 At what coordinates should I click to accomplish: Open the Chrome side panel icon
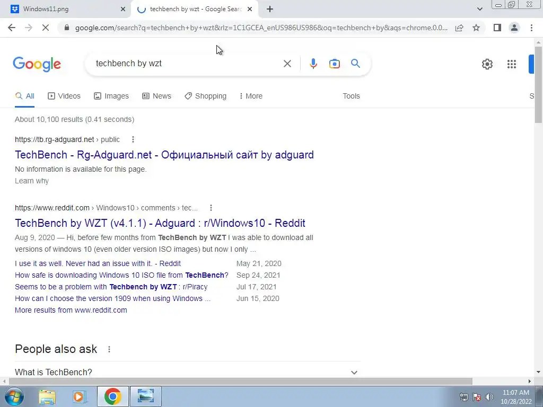point(497,28)
